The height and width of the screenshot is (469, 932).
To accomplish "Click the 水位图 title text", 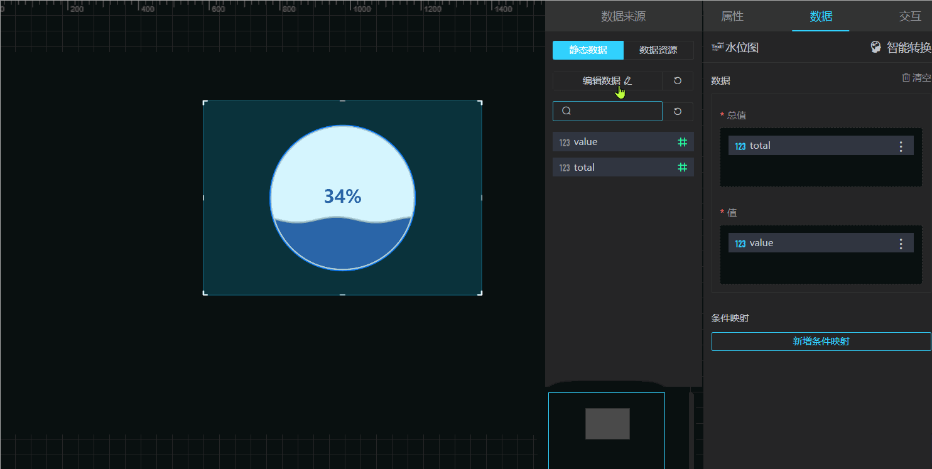I will (x=742, y=48).
